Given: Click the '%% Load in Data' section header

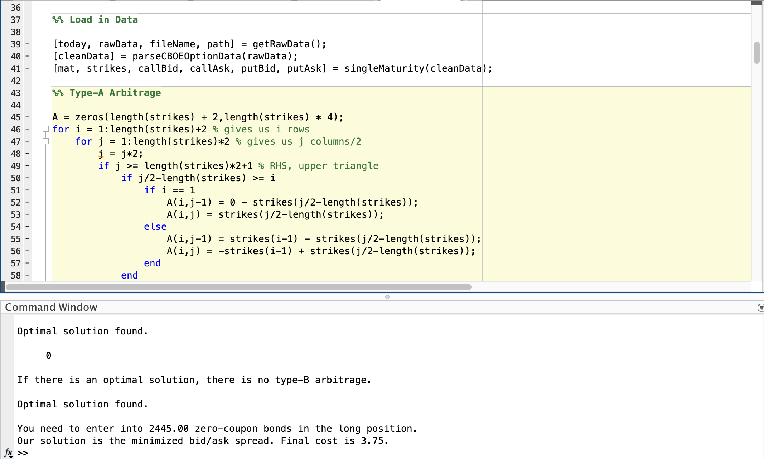Looking at the screenshot, I should pyautogui.click(x=95, y=20).
